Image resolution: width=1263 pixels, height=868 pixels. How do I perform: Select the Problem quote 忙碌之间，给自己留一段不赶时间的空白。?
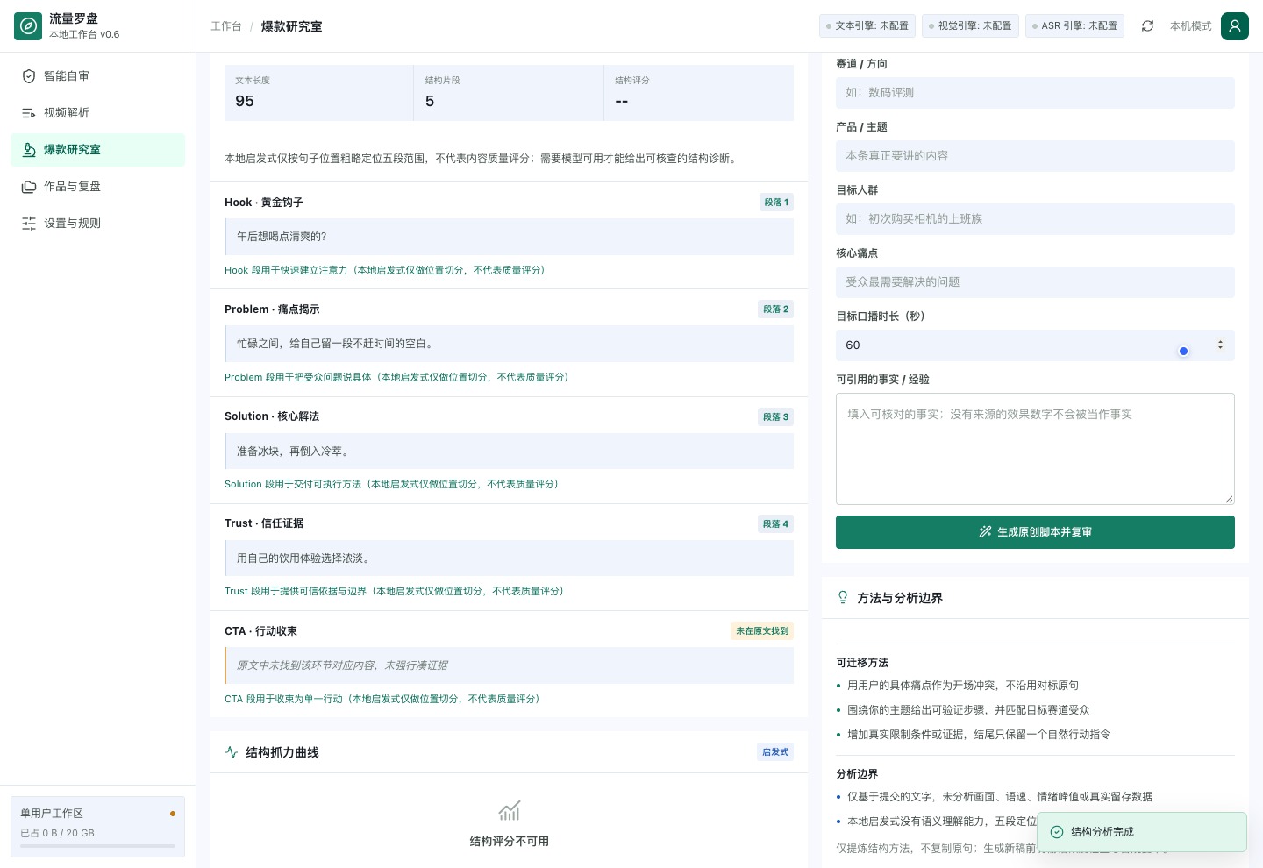pos(510,344)
